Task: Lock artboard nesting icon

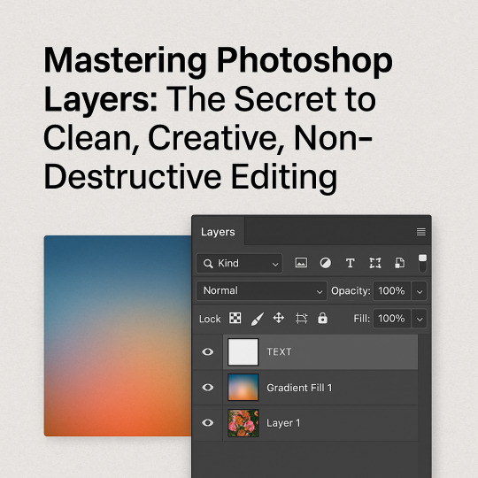Action: pos(301,319)
